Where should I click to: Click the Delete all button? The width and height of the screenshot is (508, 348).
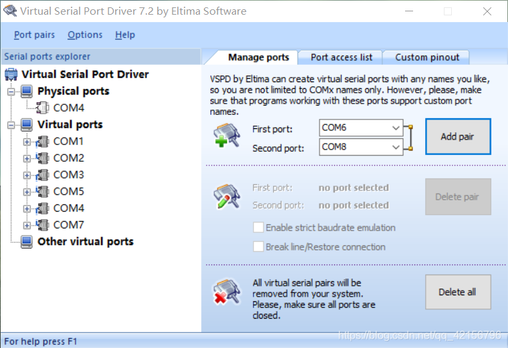[x=458, y=292]
